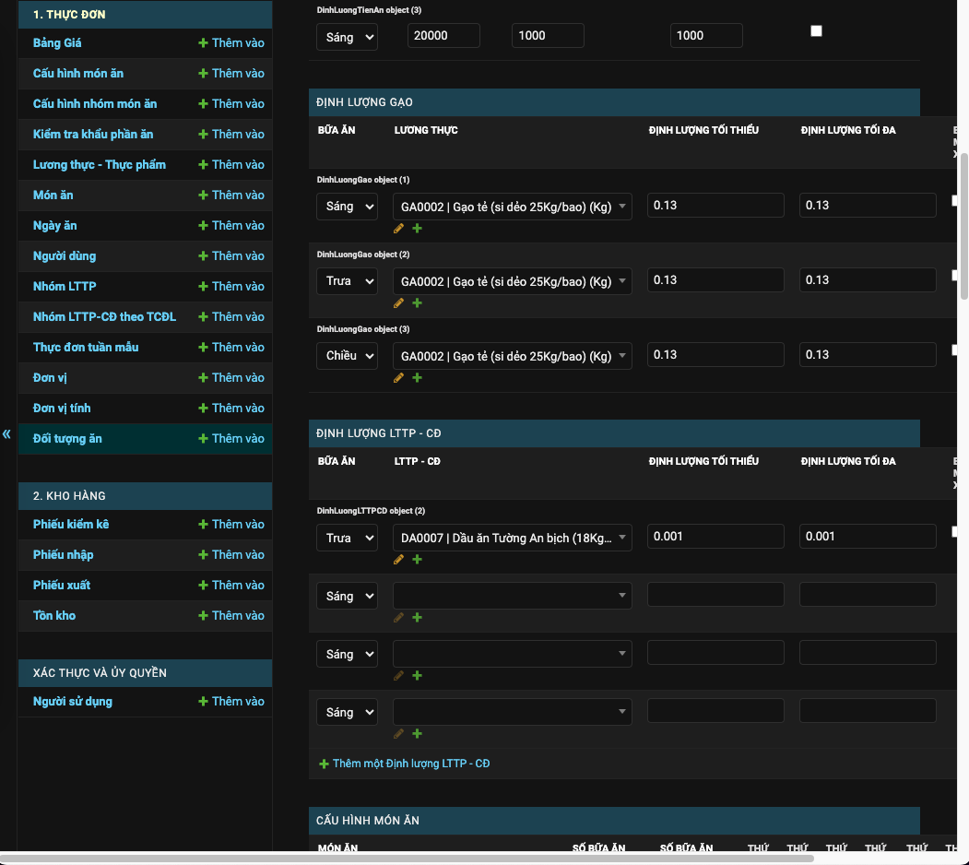969x865 pixels.
Task: Select Đối tượng ăn in the sidebar
Action: (68, 438)
